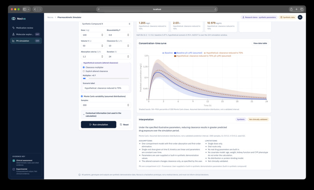Image resolution: width=314 pixels, height=190 pixels.
Task: Click the reader mode icon in address bar
Action: tap(99, 9)
